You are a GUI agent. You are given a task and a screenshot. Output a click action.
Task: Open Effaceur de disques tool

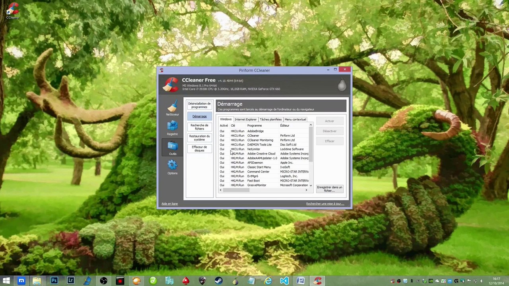coord(199,149)
